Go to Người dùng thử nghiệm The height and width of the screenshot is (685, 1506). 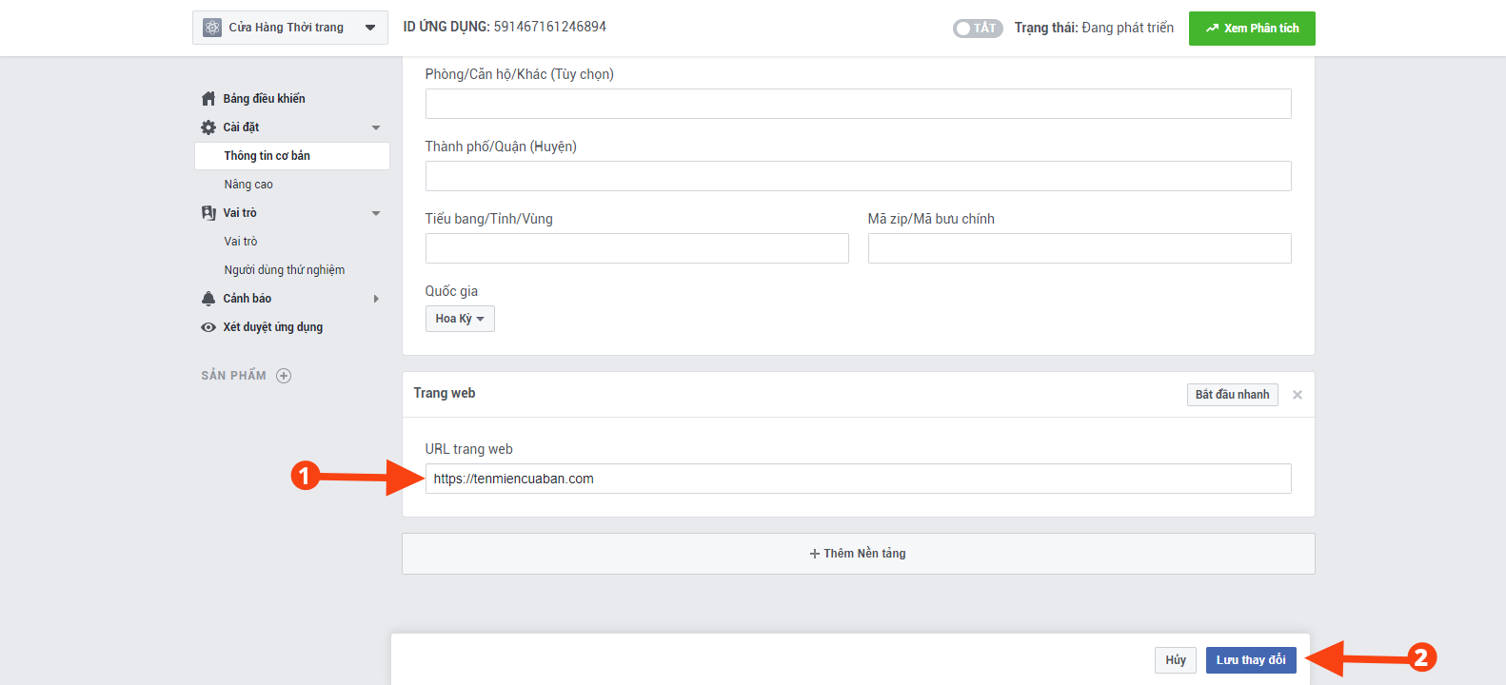pyautogui.click(x=284, y=270)
